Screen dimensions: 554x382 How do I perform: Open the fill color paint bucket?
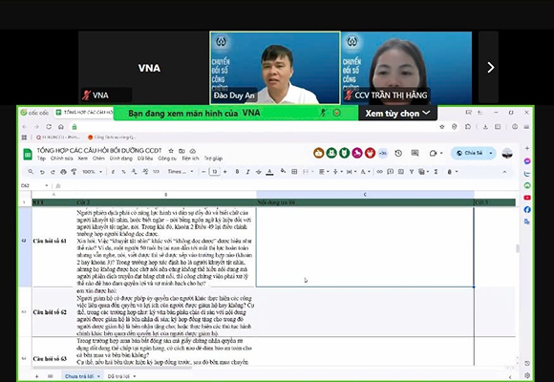[x=283, y=171]
